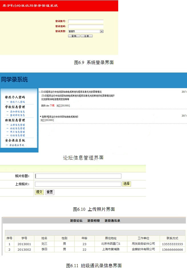Open 添加学校信息 in sidebar

tap(17, 112)
